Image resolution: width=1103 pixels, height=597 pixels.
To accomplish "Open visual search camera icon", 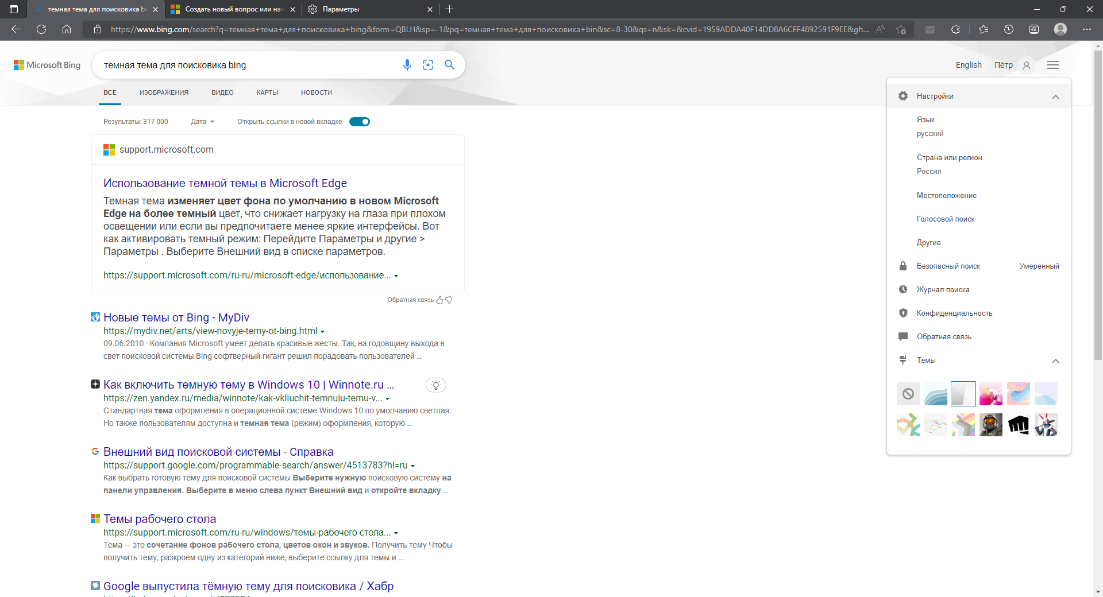I will pyautogui.click(x=428, y=65).
